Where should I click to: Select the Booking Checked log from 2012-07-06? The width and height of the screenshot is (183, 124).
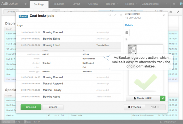[x=68, y=32]
